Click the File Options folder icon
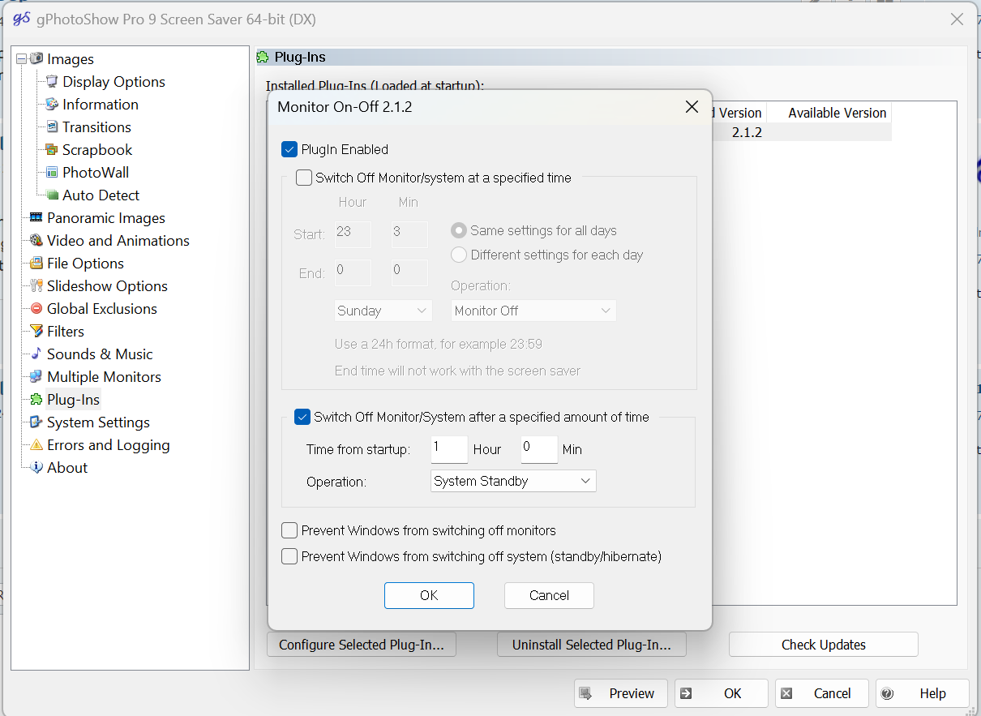Viewport: 981px width, 716px height. point(36,263)
